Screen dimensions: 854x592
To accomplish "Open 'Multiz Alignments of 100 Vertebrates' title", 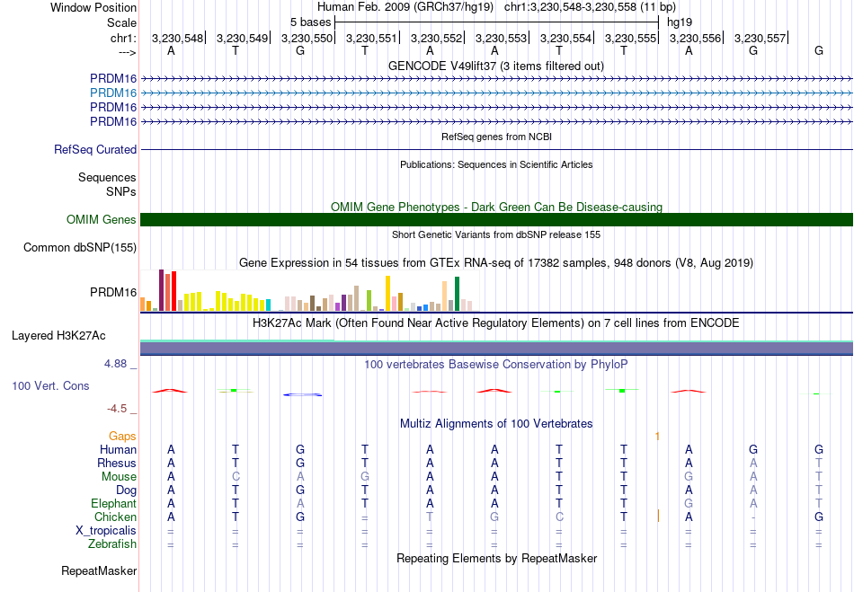I will (496, 423).
